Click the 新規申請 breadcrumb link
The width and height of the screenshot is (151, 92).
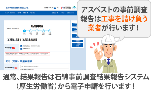9,28
